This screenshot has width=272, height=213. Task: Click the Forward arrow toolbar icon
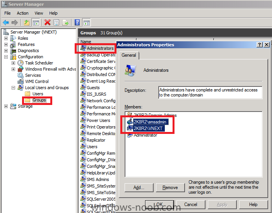tap(15, 22)
